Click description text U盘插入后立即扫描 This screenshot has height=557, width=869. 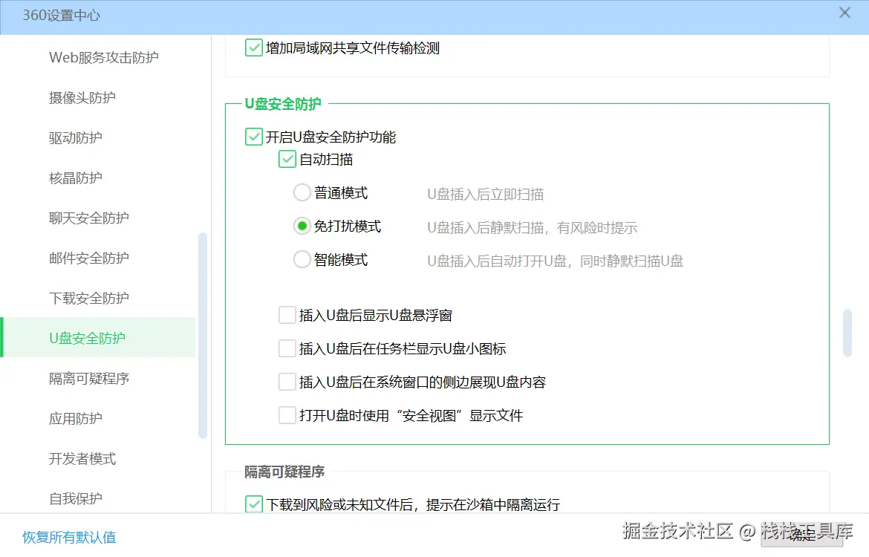[x=486, y=195]
